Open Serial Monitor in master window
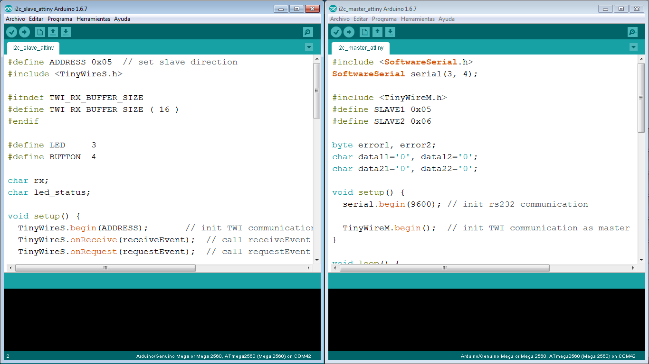Screen dimensions: 649x364 633,32
